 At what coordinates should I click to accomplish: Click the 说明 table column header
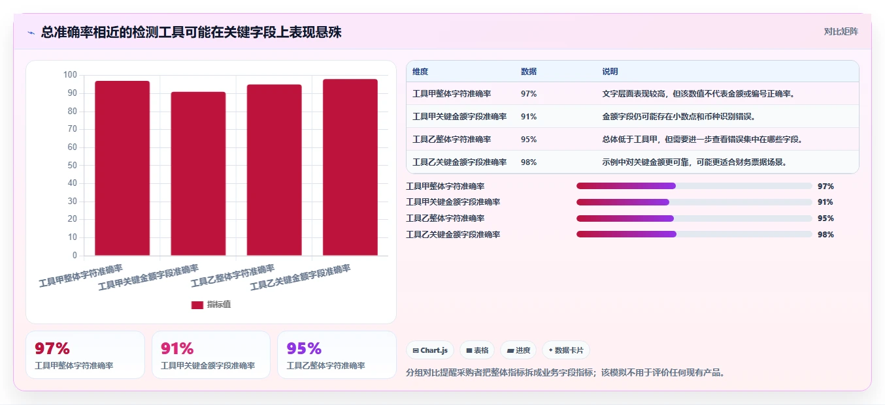[610, 71]
